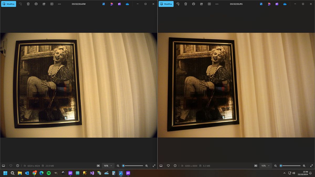Toggle favorite heart for DSC02230.JPG
Image resolution: width=315 pixels, height=177 pixels.
168,166
